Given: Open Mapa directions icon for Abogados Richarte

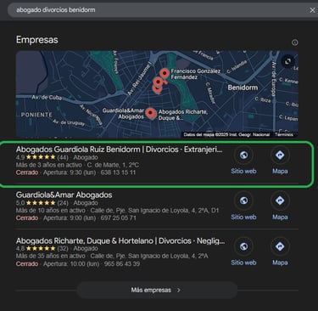Looking at the screenshot, I should point(280,246).
